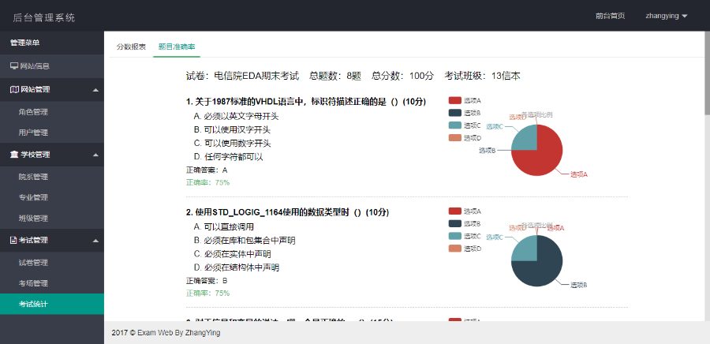The height and width of the screenshot is (344, 710).
Task: Open 班级管理 in the sidebar
Action: [x=52, y=219]
